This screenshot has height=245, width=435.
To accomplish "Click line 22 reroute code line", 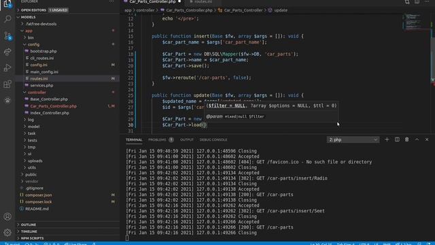I will pos(207,78).
